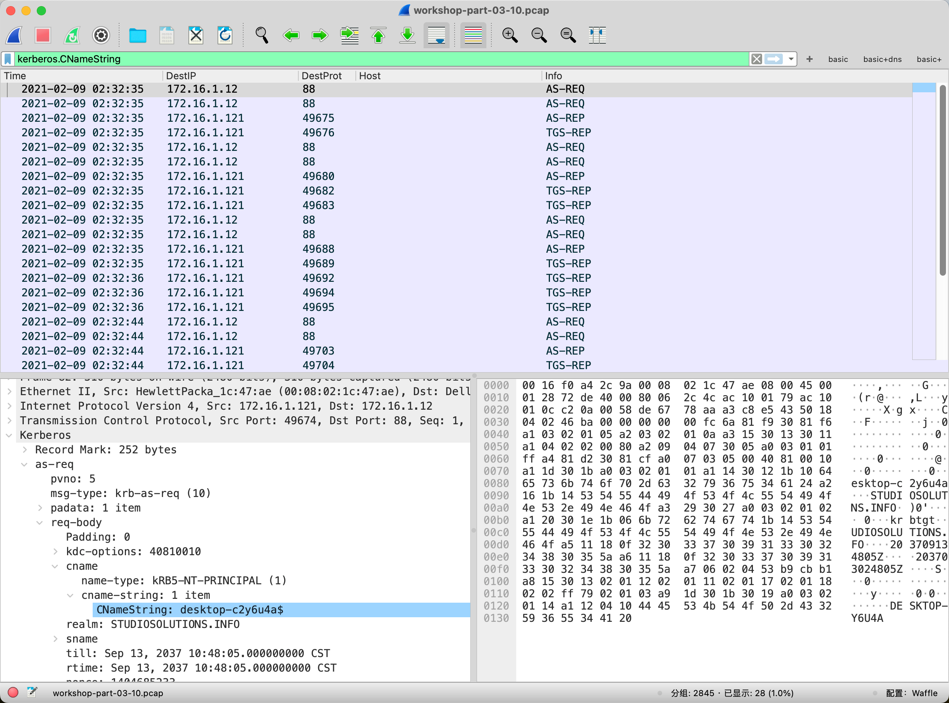Collapse the Kerberos protocol tree
The height and width of the screenshot is (703, 949).
coord(9,435)
